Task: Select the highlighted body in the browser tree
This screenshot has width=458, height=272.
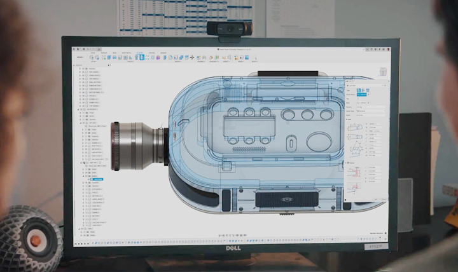Action: coord(99,179)
